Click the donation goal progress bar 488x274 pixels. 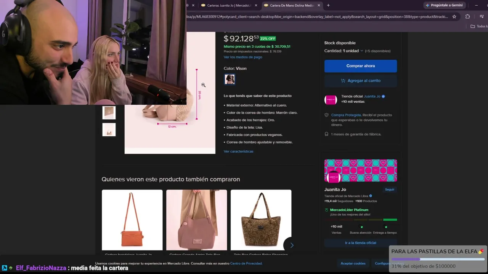[438, 259]
